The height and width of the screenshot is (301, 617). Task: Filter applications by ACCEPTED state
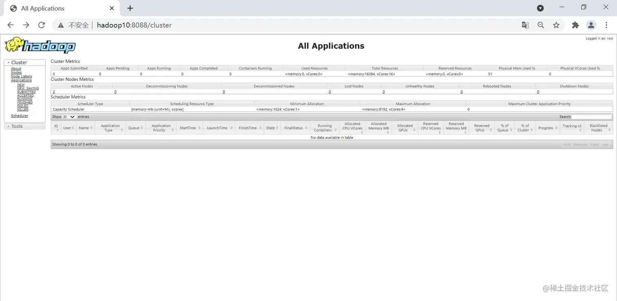click(25, 96)
